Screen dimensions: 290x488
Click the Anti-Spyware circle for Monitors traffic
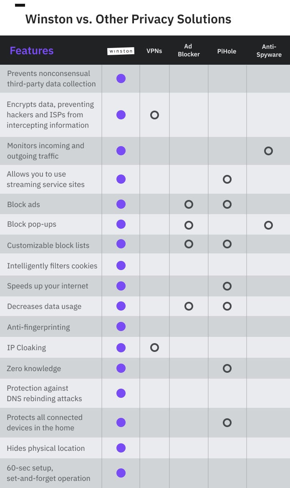[268, 151]
